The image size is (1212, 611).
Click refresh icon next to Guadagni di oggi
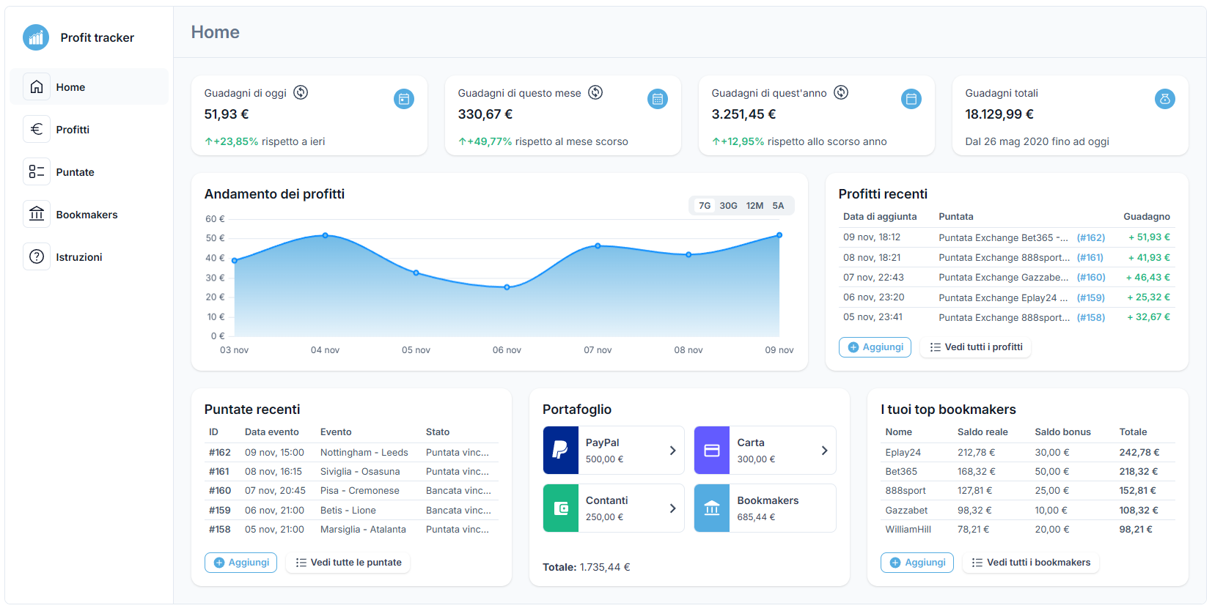coord(301,92)
